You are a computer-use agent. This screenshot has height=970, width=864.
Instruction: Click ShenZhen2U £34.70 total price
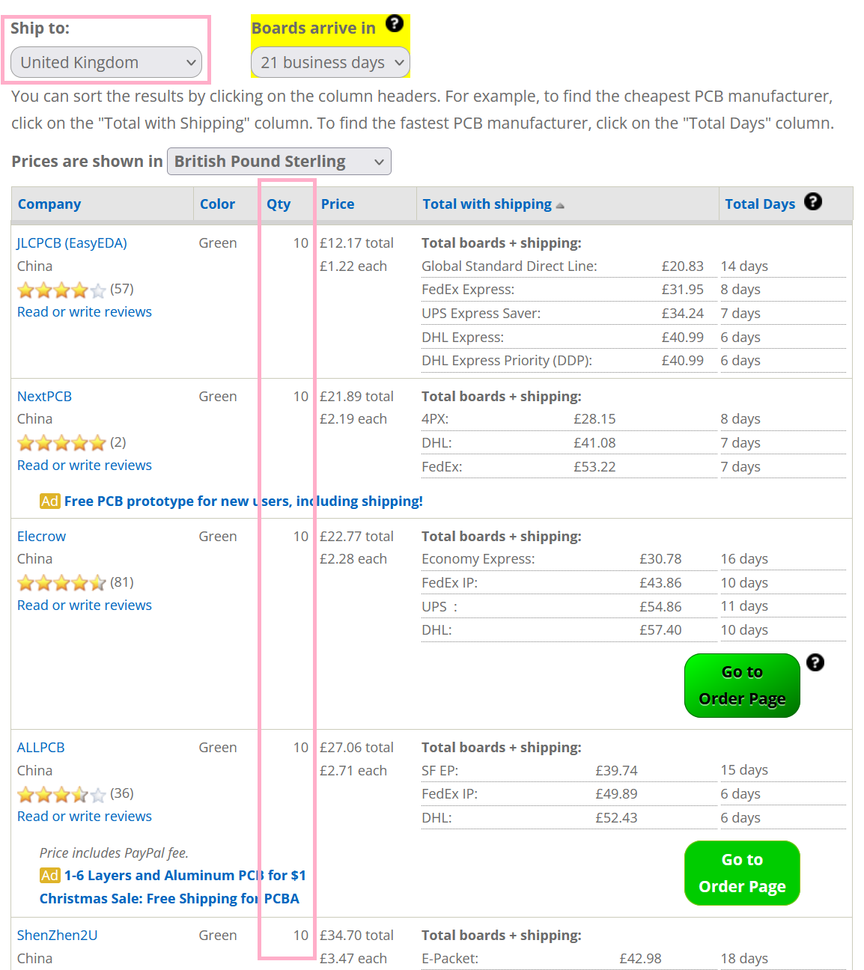point(356,936)
